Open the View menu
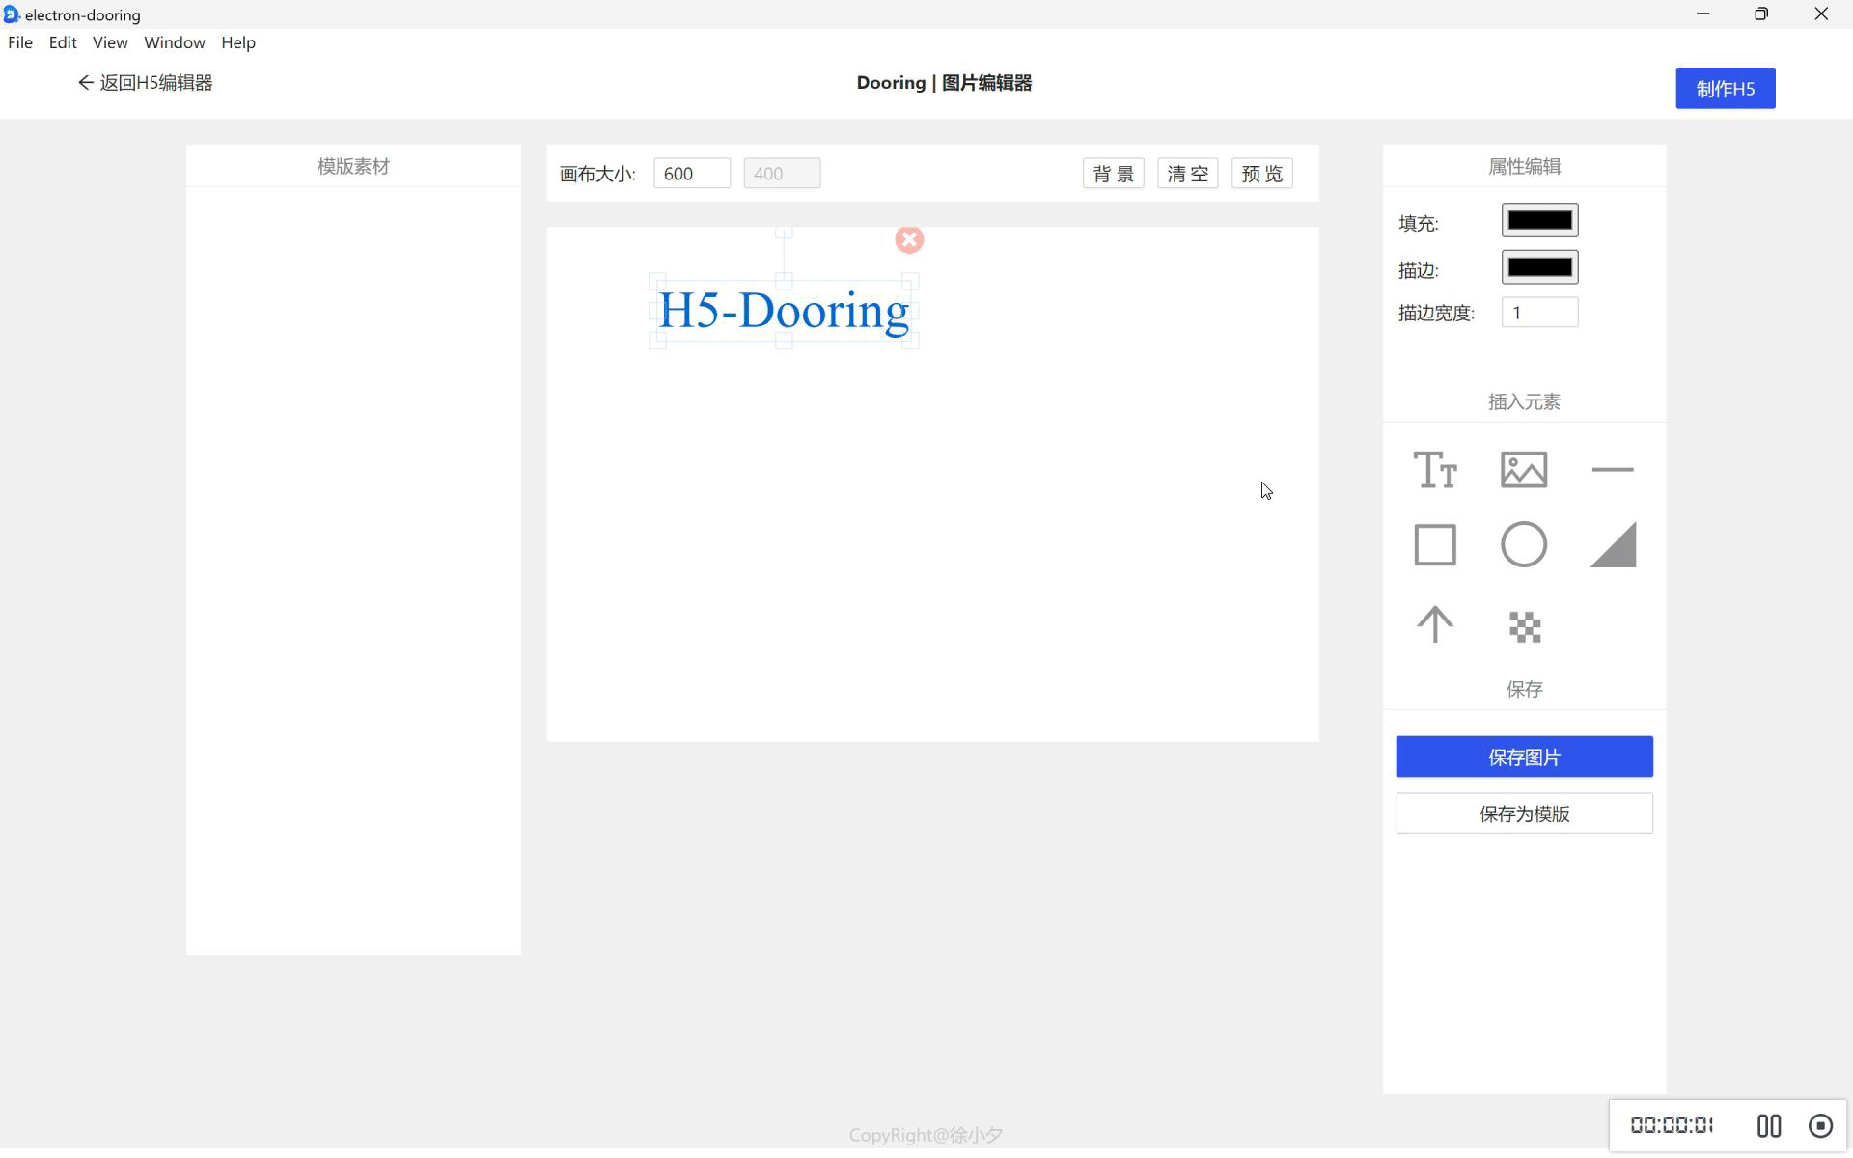Image resolution: width=1853 pixels, height=1158 pixels. [110, 42]
